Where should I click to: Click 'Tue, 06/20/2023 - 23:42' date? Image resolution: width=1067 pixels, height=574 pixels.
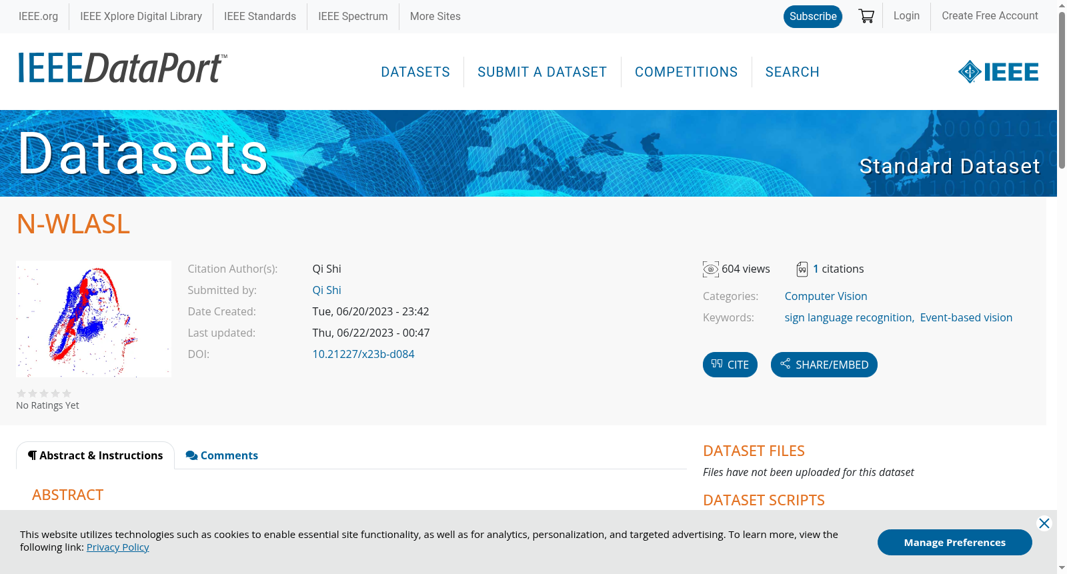(371, 311)
